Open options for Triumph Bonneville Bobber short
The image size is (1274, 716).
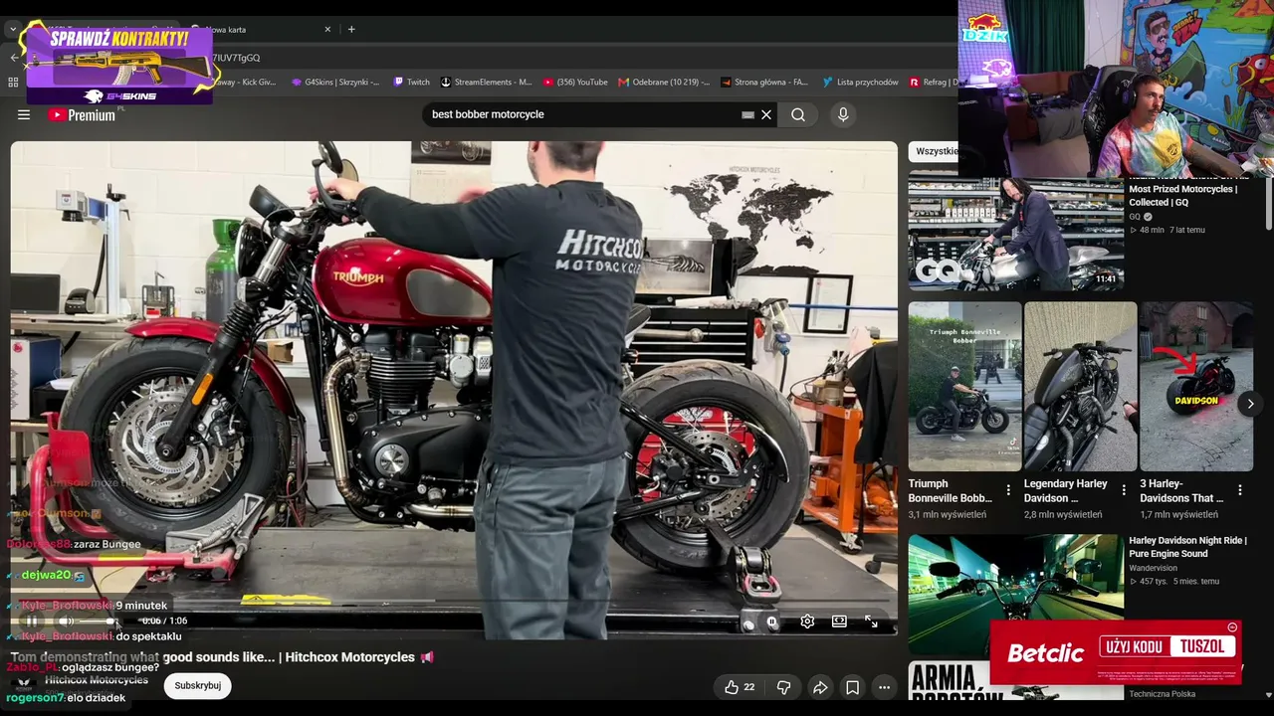tap(1008, 490)
